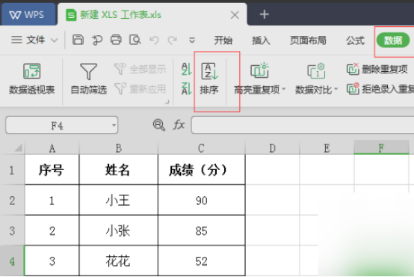Expand the quick access toolbar customize arrow
The image size is (414, 277).
pos(192,40)
